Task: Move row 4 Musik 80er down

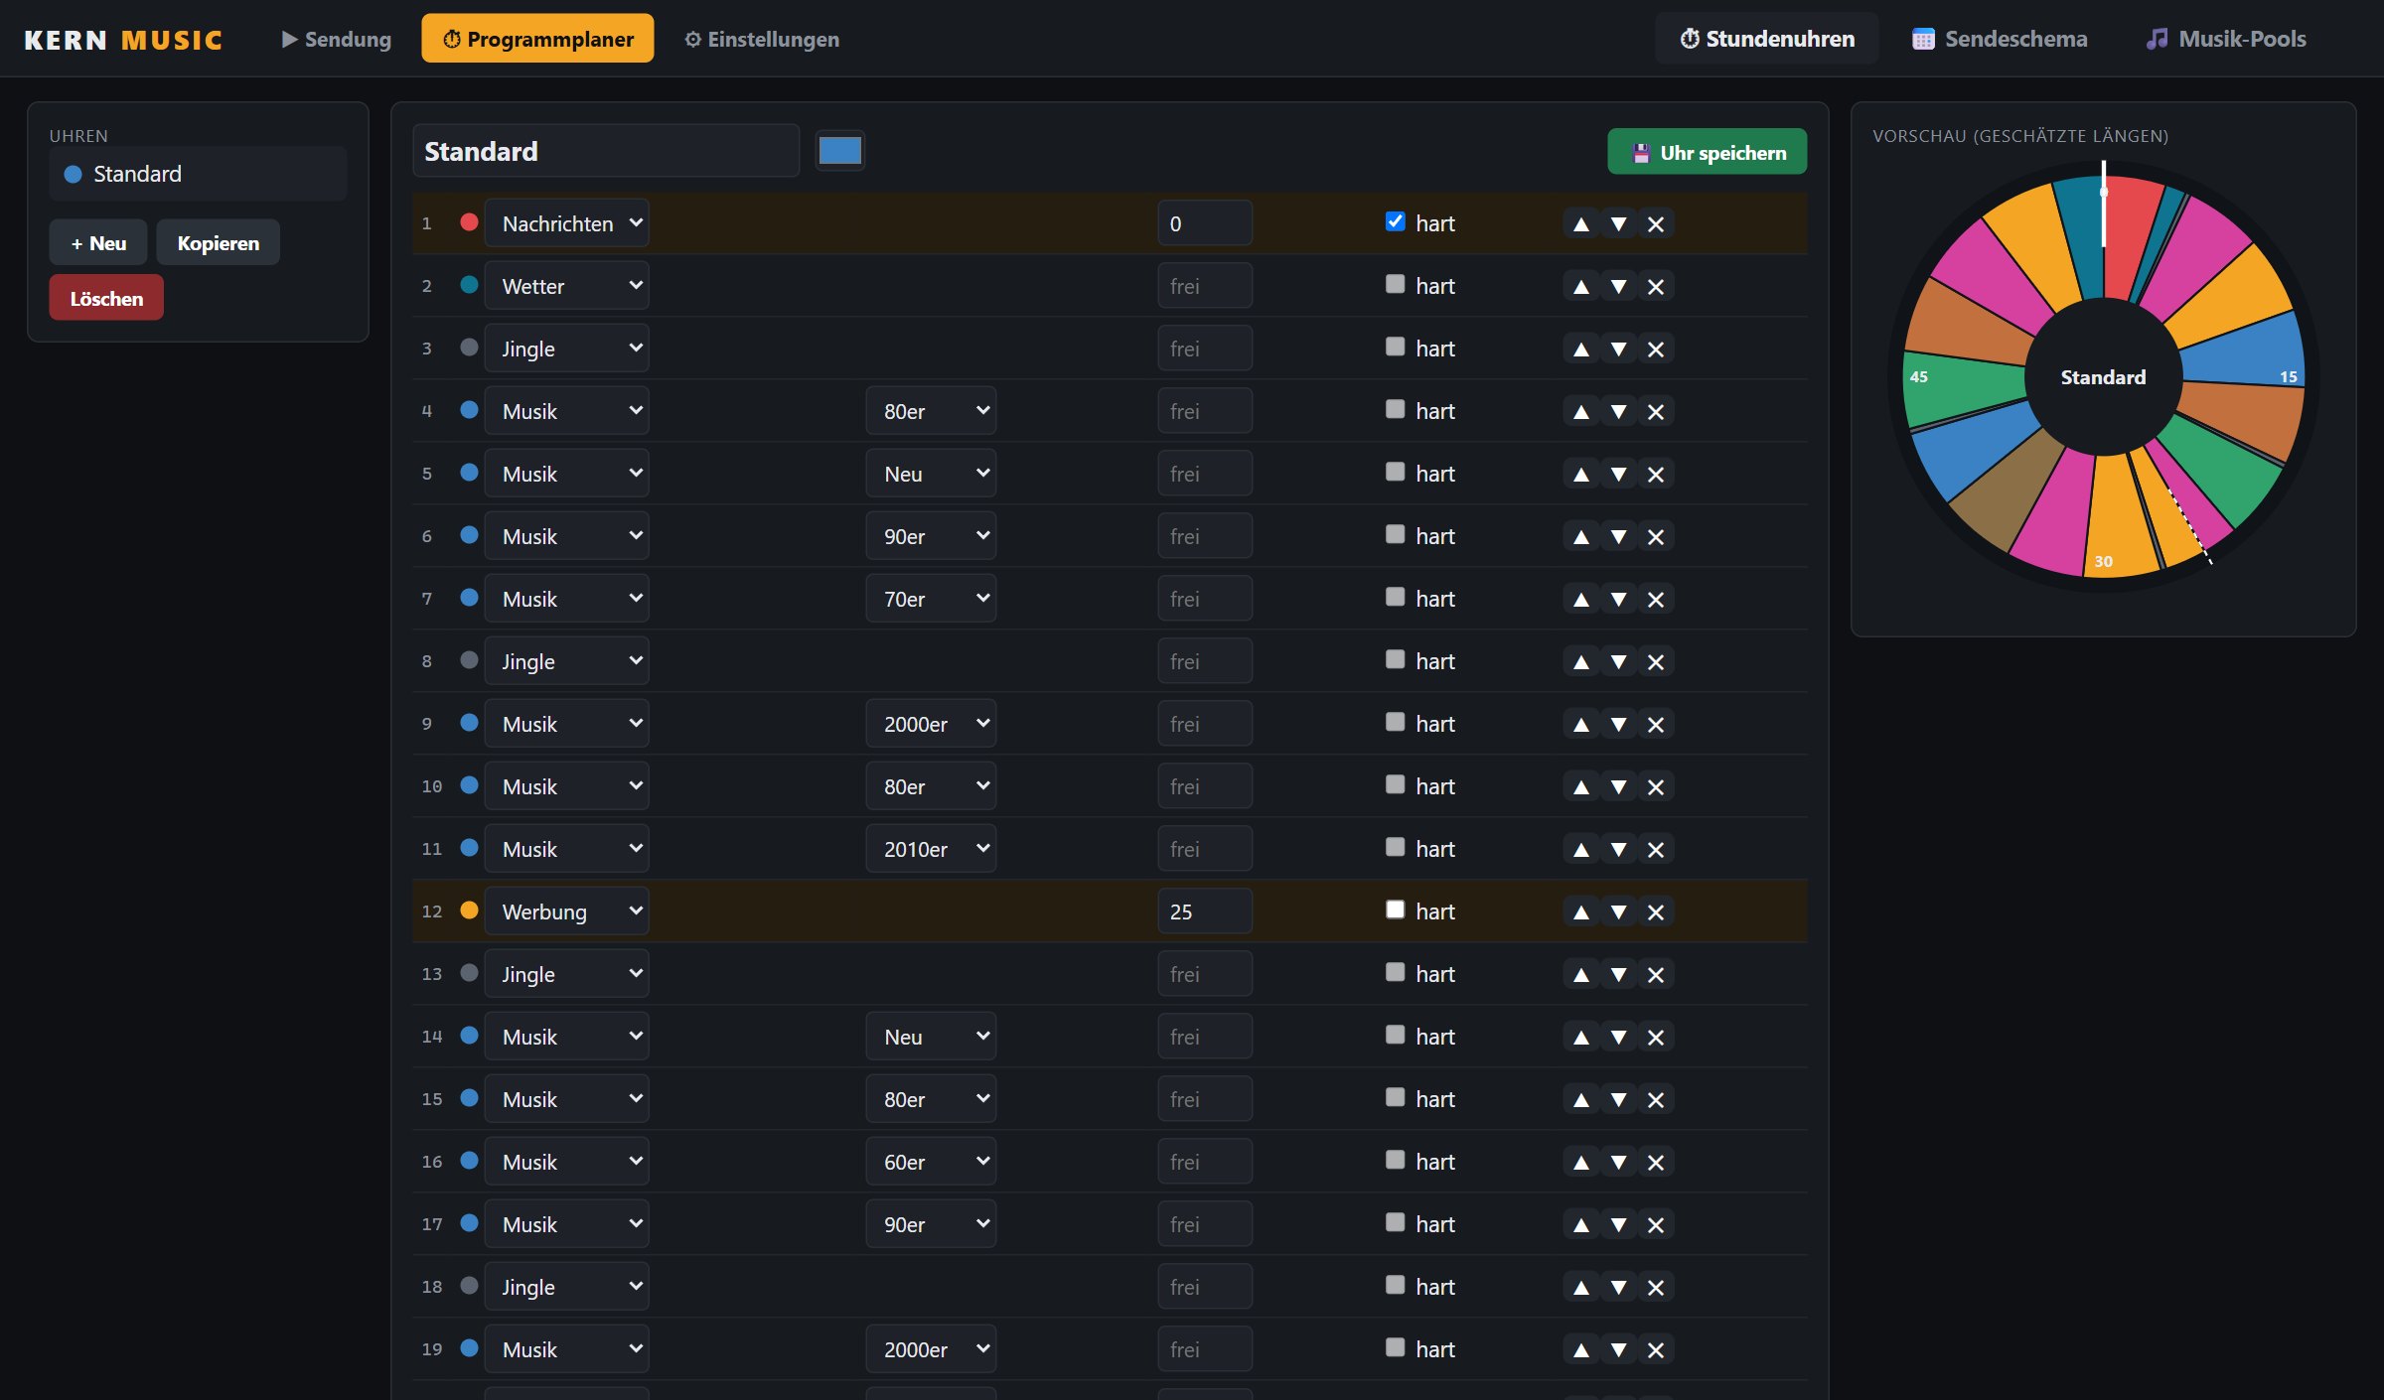Action: [1618, 411]
